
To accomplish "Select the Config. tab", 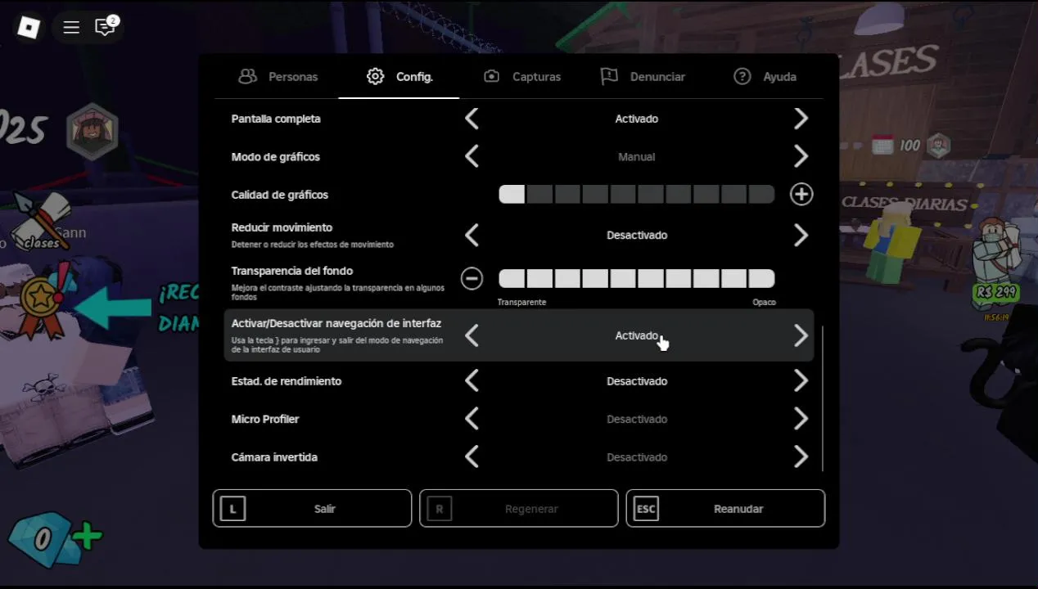I will (399, 76).
